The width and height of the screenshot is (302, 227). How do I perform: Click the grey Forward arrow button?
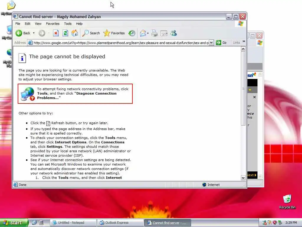point(42,33)
